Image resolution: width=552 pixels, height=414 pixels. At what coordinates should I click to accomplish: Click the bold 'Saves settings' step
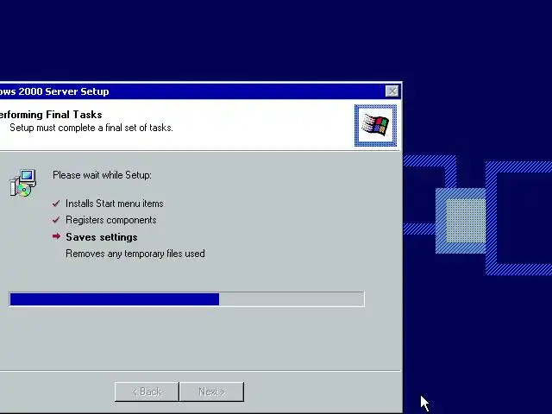click(x=102, y=237)
